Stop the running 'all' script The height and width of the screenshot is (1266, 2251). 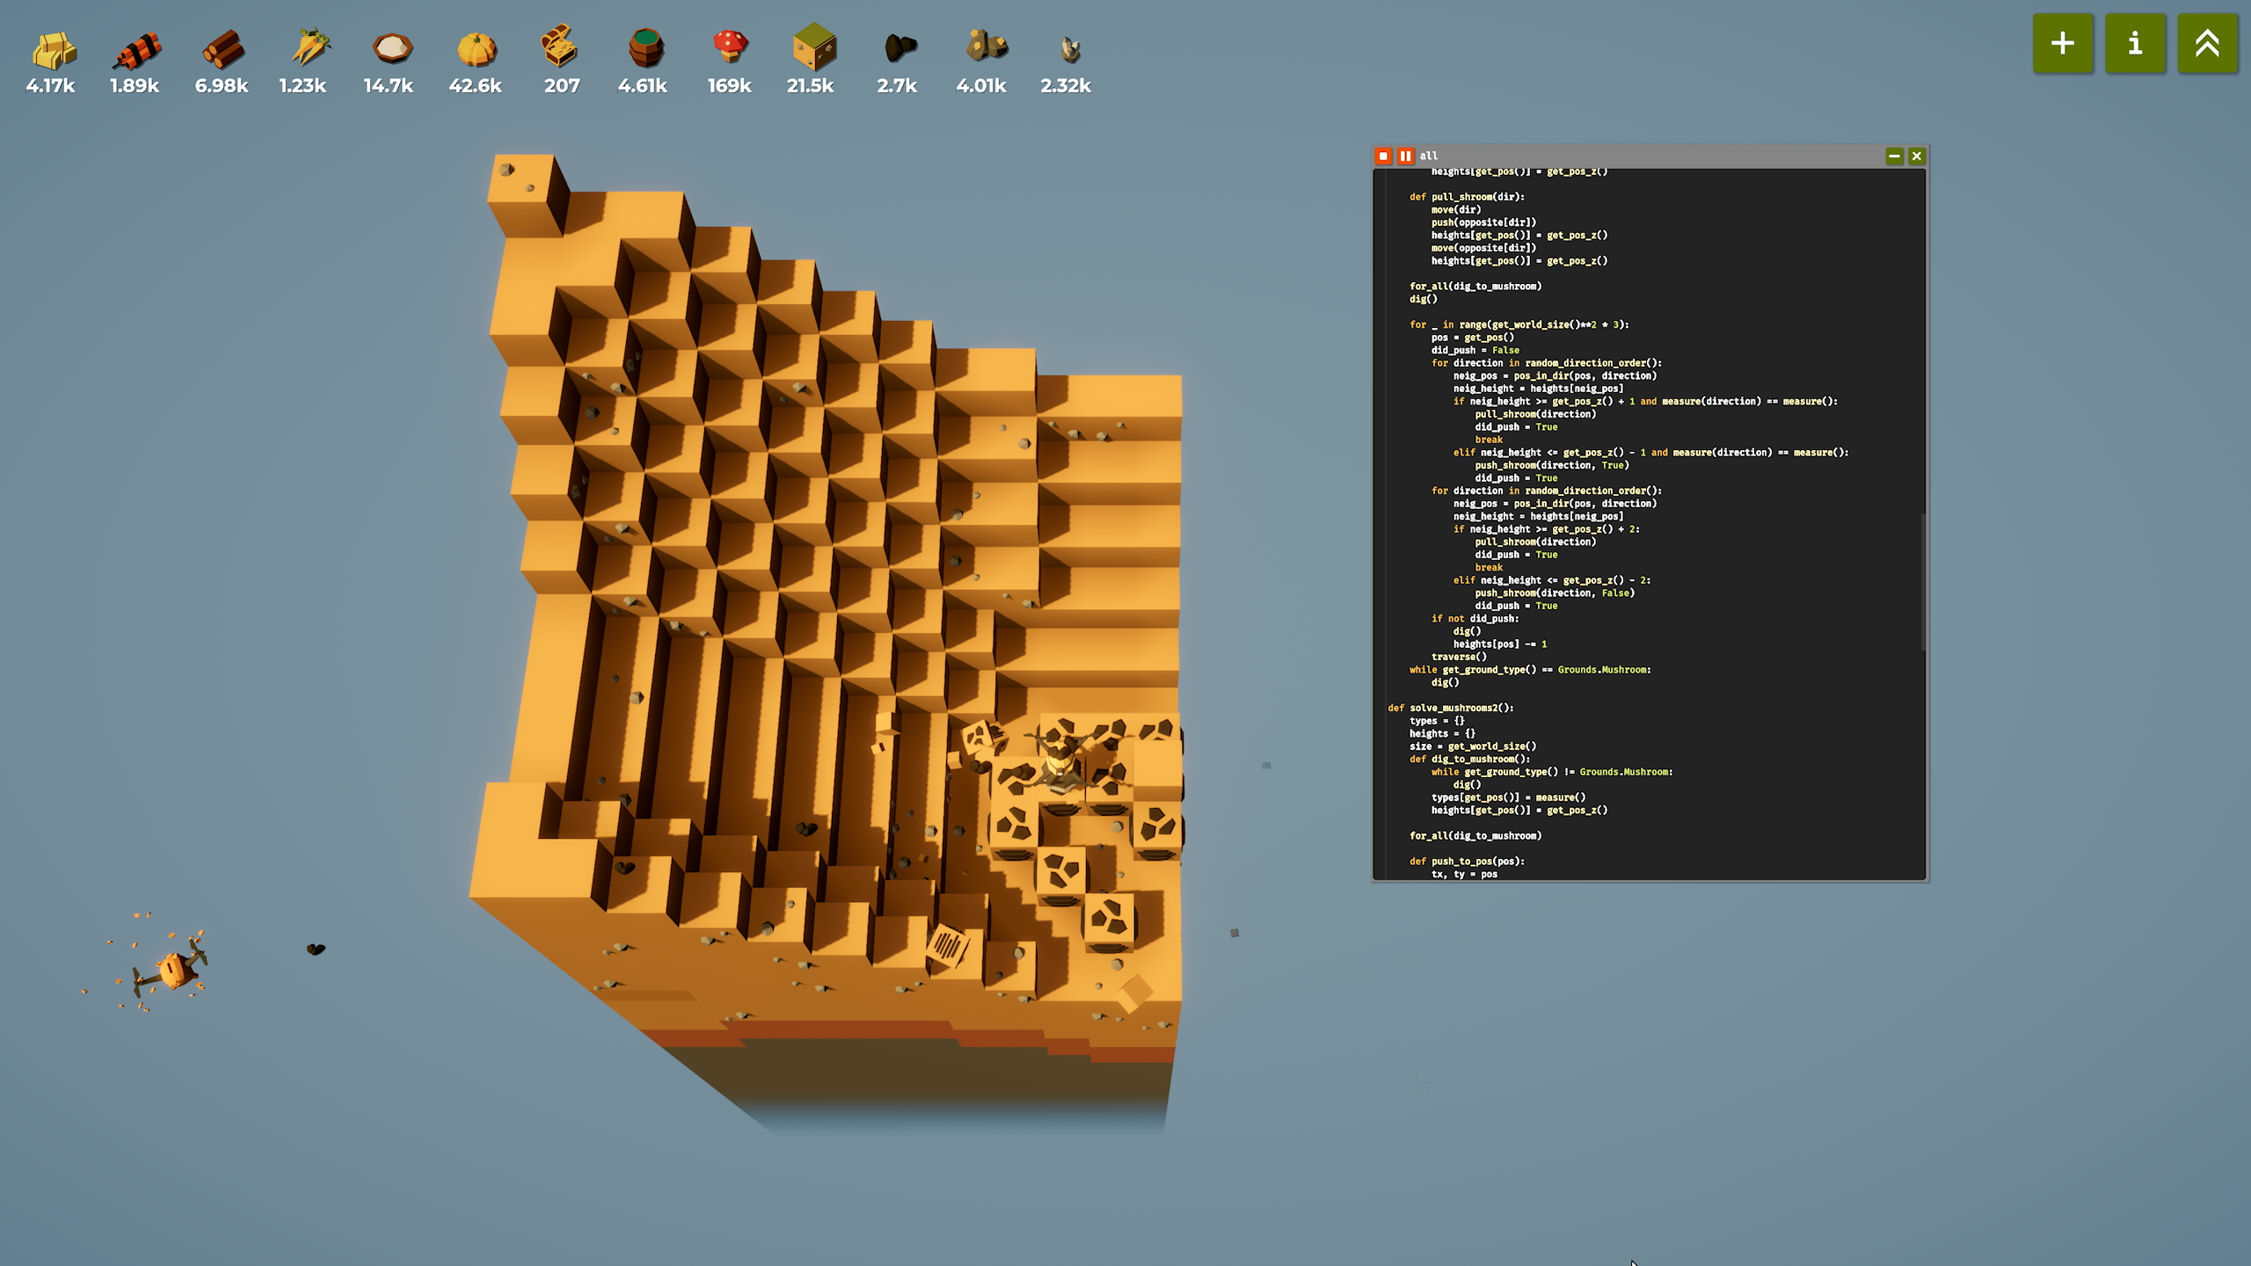click(x=1383, y=156)
